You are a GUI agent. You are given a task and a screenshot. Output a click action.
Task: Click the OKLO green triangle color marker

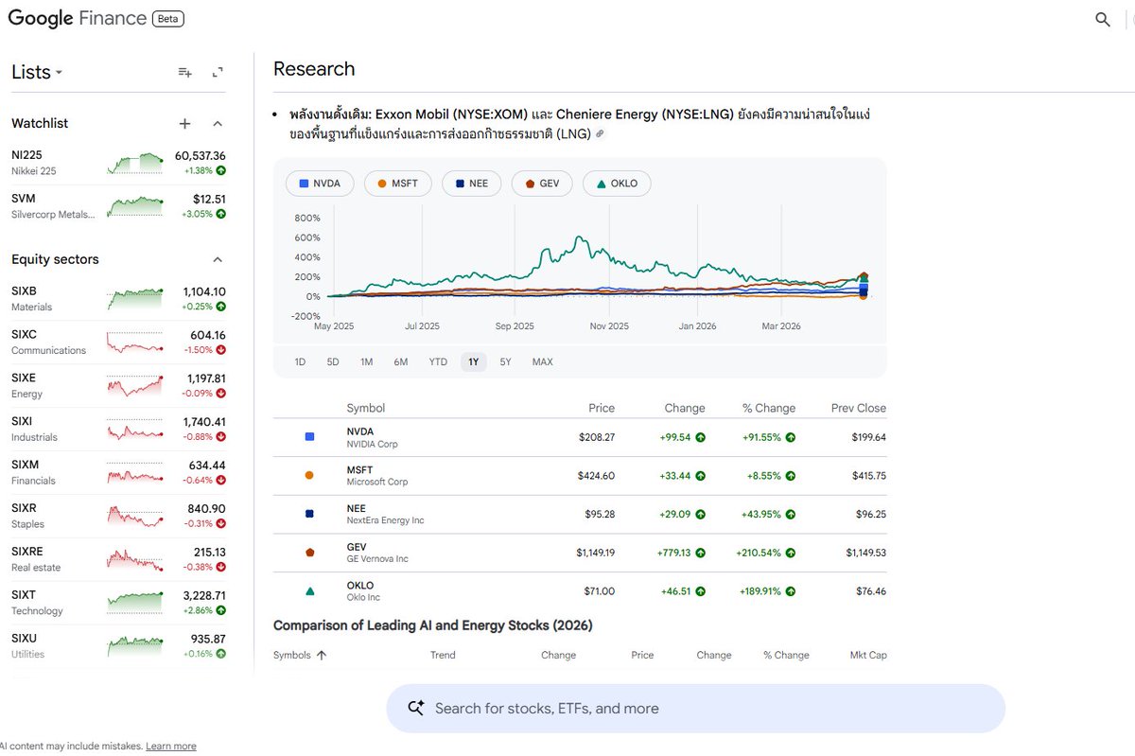(309, 591)
